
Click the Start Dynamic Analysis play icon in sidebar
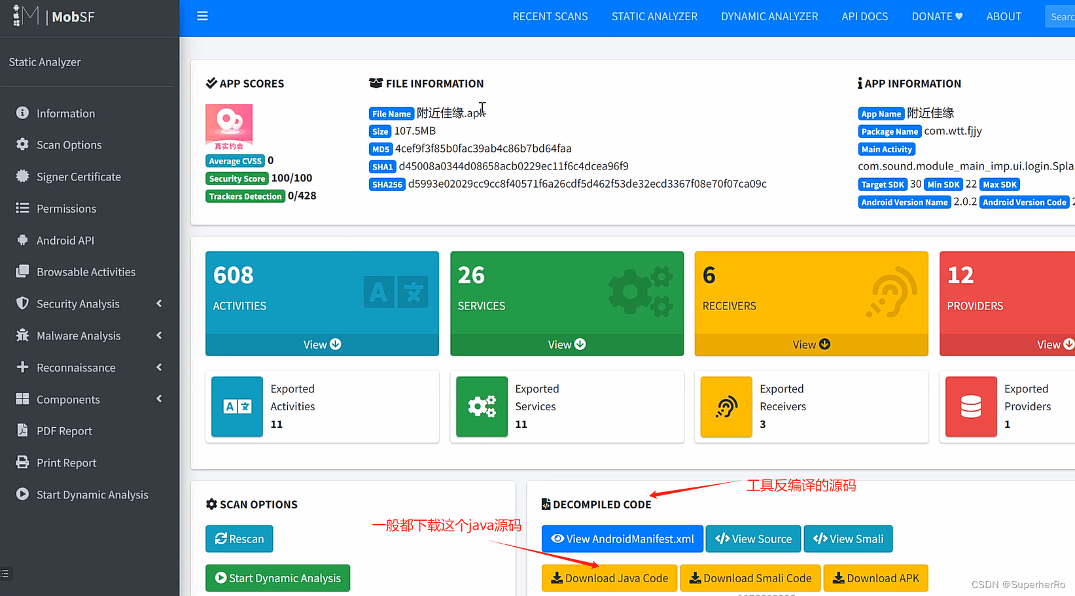tap(22, 495)
